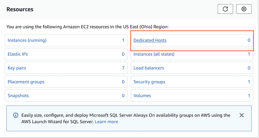Click the Dedicated Hosts count 0

point(249,40)
